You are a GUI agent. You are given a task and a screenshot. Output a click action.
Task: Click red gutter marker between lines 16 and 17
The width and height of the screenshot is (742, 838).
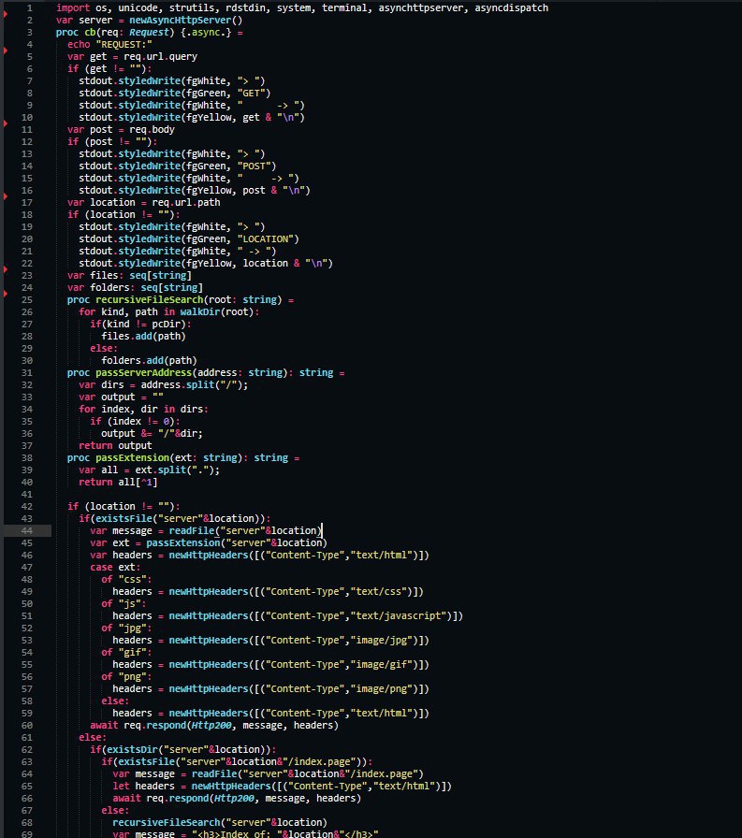tap(6, 196)
